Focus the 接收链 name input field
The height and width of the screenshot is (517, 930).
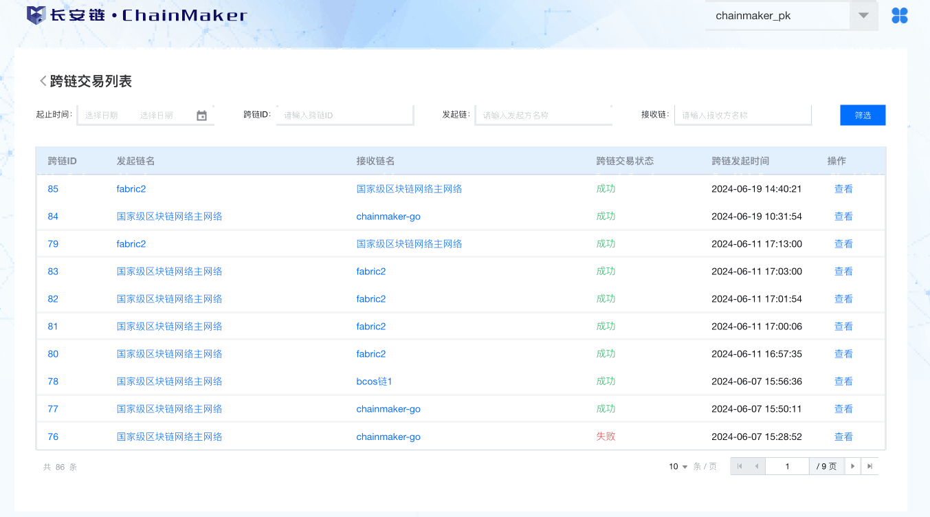[x=742, y=115]
